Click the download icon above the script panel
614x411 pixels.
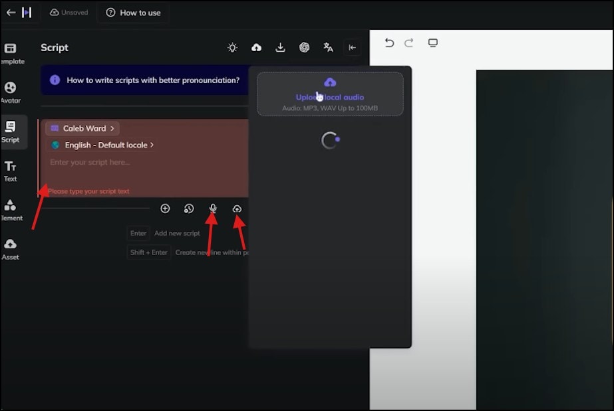280,47
